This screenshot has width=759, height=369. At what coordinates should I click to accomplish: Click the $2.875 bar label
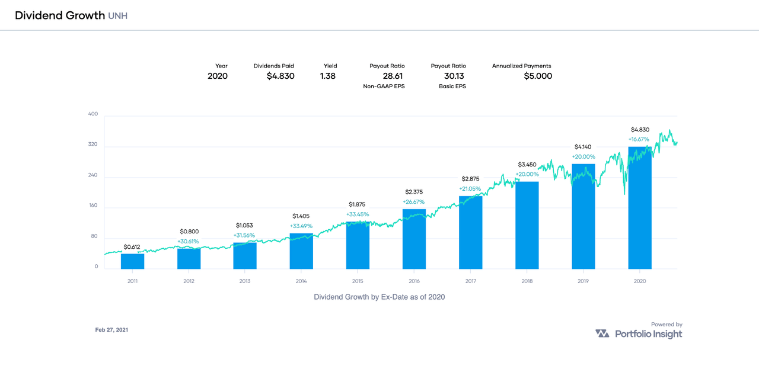point(470,179)
